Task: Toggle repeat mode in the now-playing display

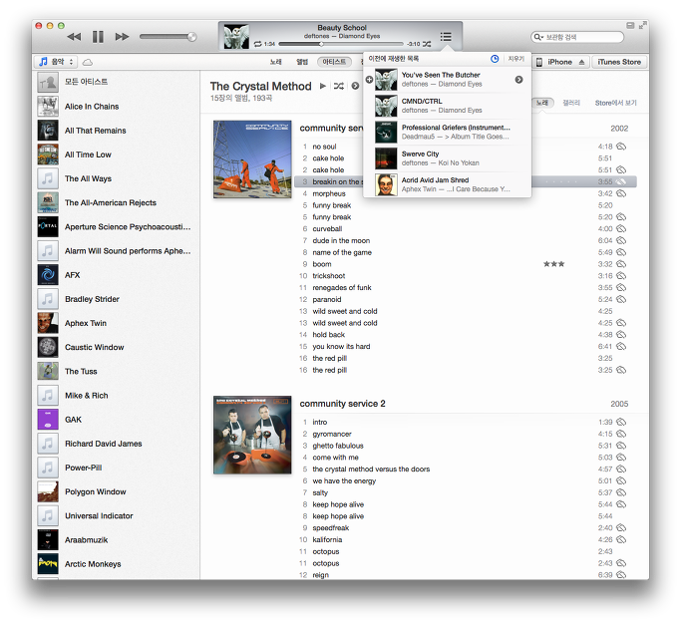Action: (257, 44)
